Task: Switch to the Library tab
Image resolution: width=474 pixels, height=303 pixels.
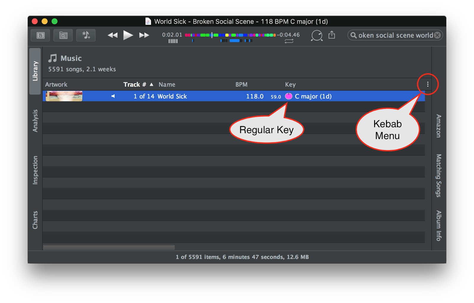Action: (x=35, y=71)
